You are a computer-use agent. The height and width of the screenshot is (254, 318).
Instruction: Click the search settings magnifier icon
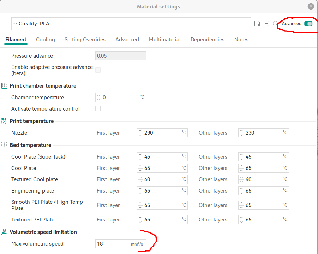(x=275, y=24)
